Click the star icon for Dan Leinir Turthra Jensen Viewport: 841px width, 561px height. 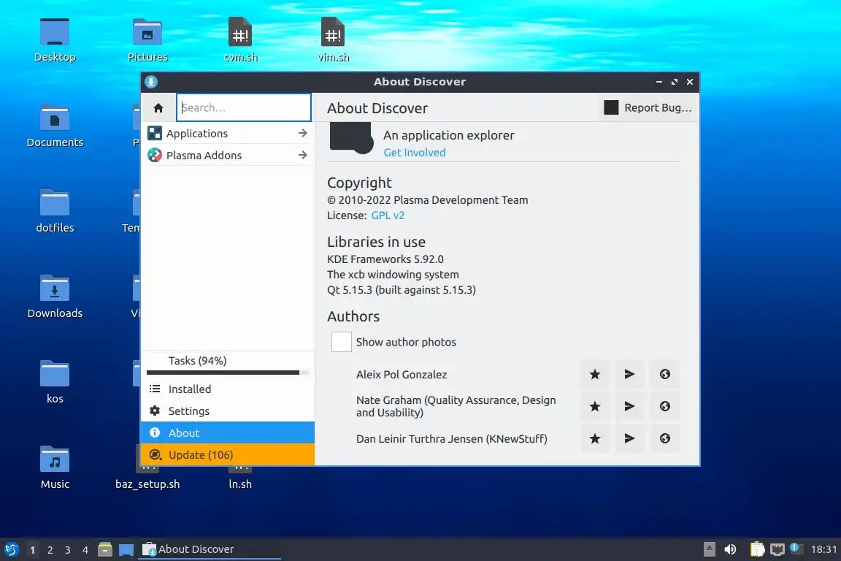point(595,438)
